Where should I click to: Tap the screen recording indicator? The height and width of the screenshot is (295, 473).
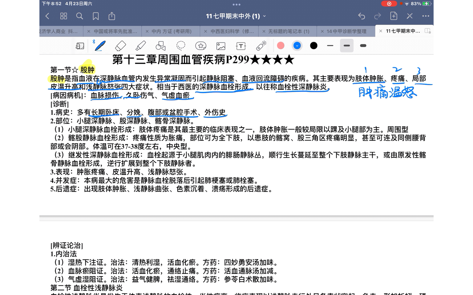pos(389,4)
